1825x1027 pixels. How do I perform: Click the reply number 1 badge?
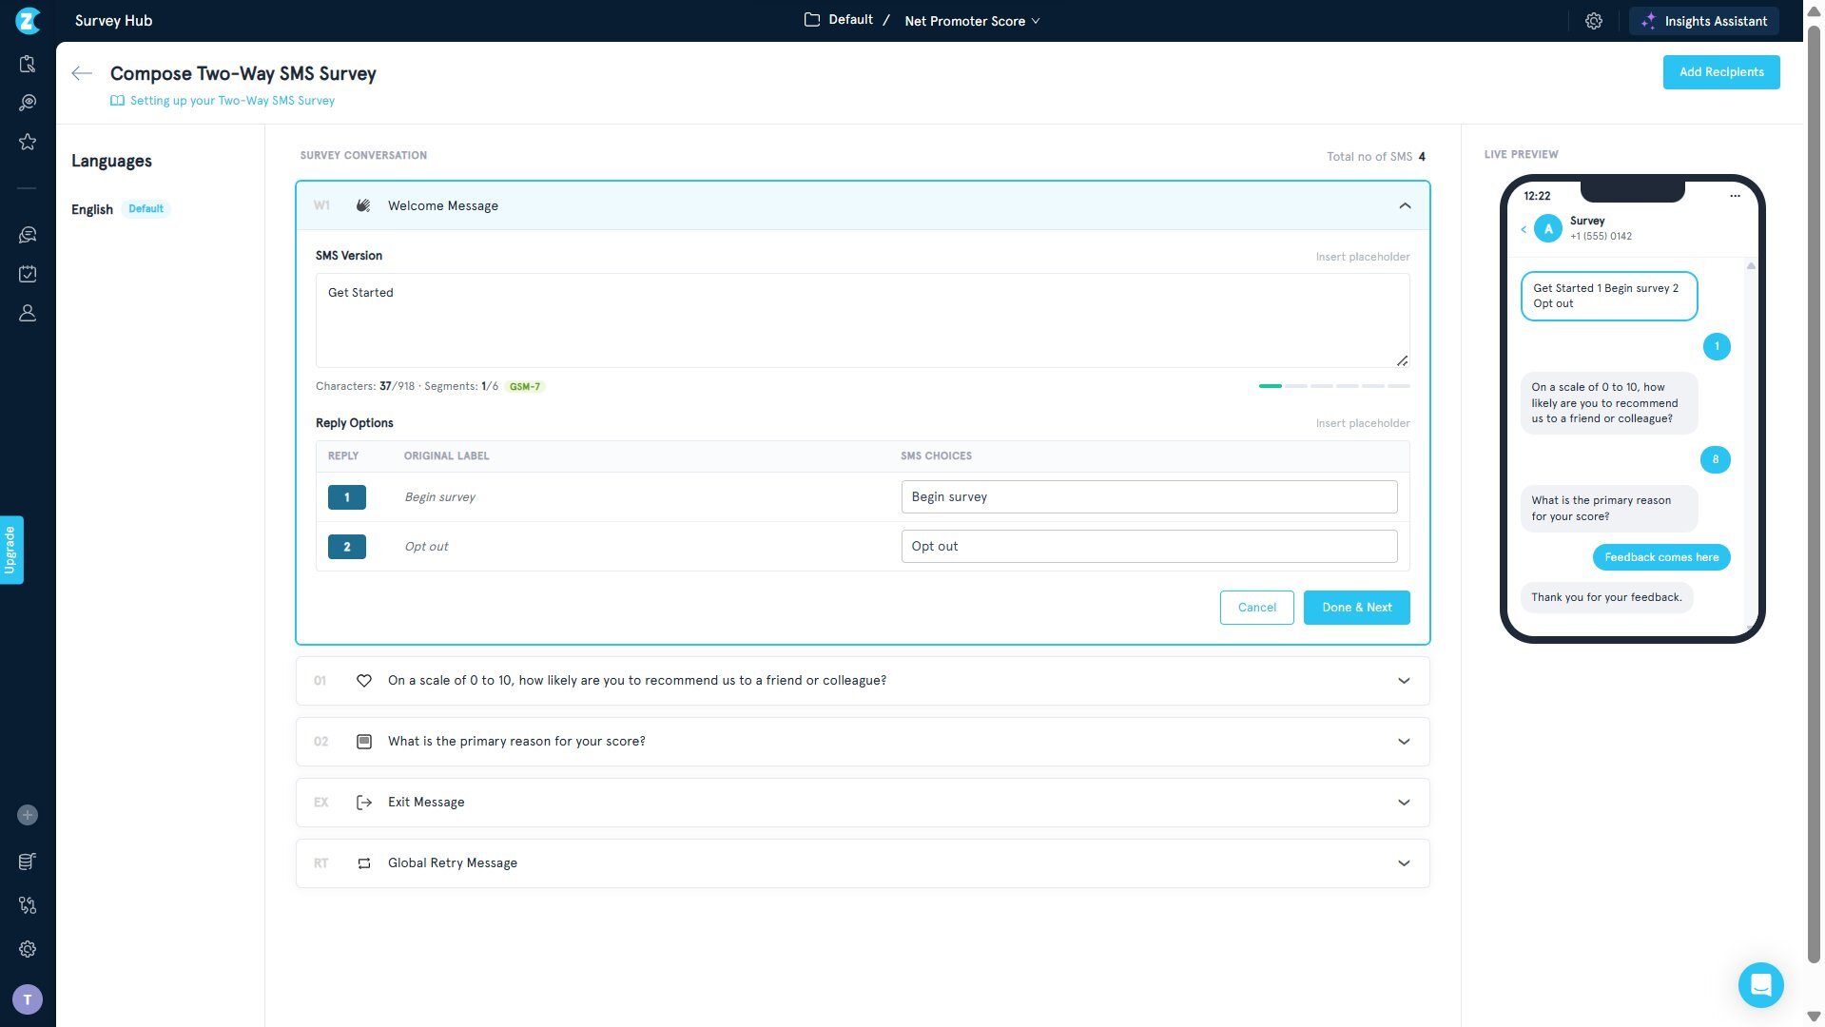tap(347, 497)
